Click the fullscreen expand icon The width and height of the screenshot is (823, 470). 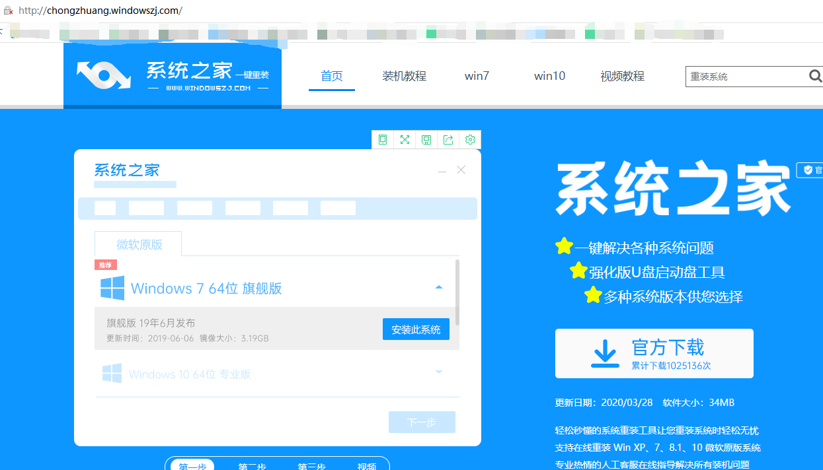[405, 139]
